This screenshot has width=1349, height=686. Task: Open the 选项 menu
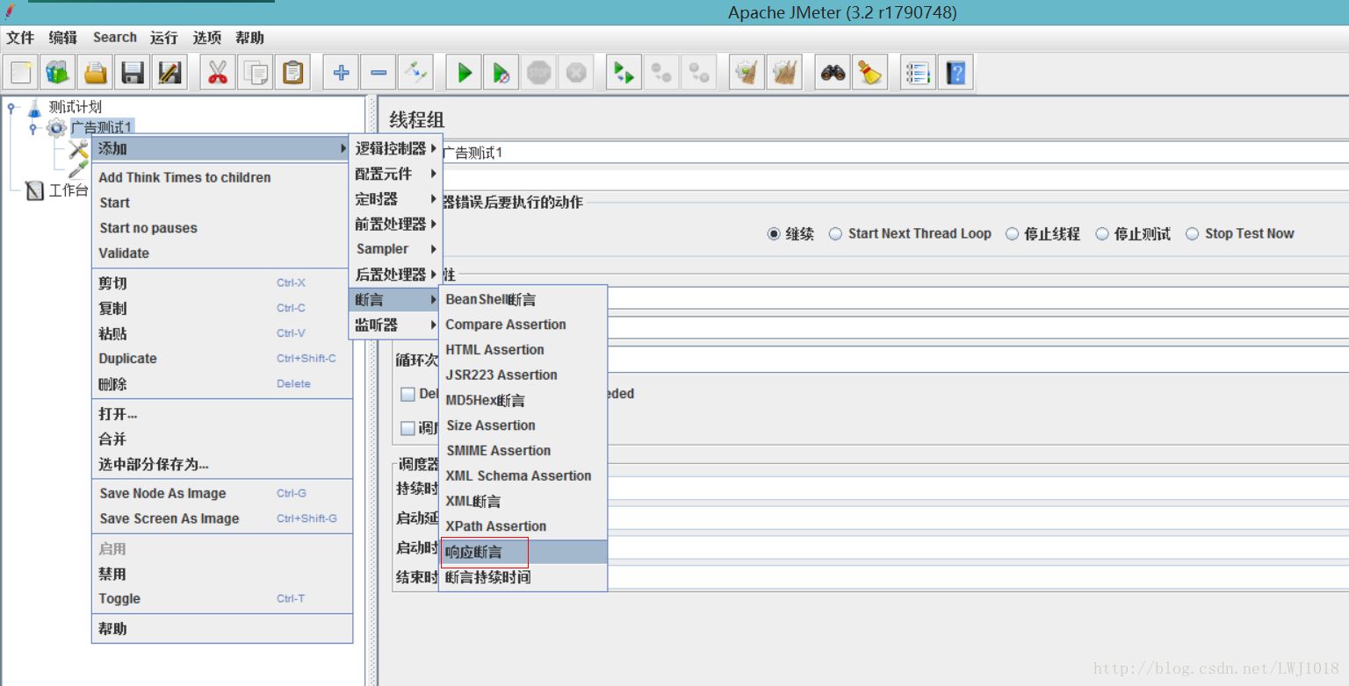point(207,38)
